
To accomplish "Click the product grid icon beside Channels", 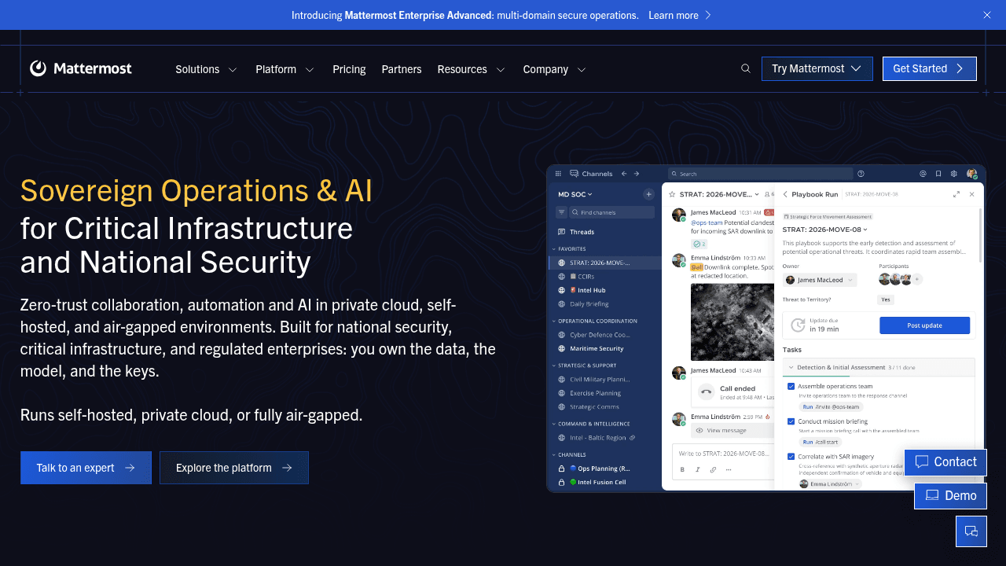I will (x=559, y=174).
